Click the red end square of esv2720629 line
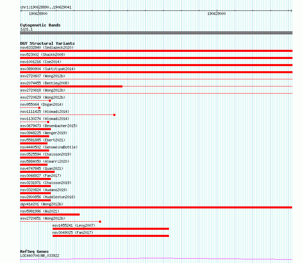 point(50,101)
